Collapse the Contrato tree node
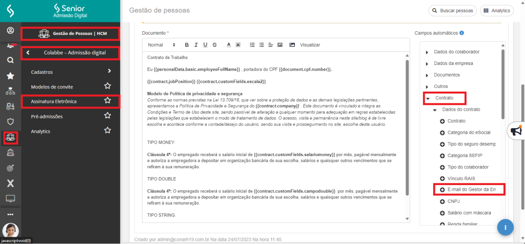525x244 pixels. [428, 99]
